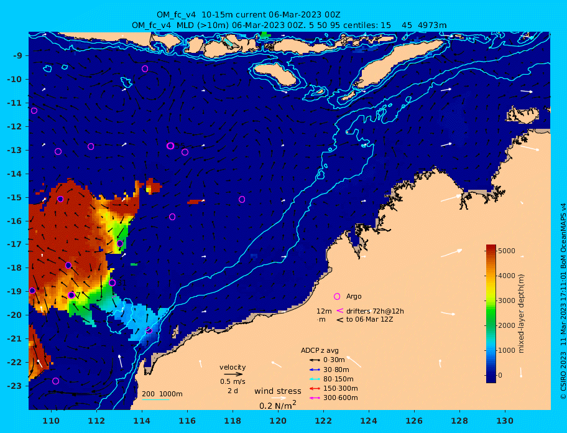
Task: Click the '-23' latitude axis label
Action: [x=14, y=386]
